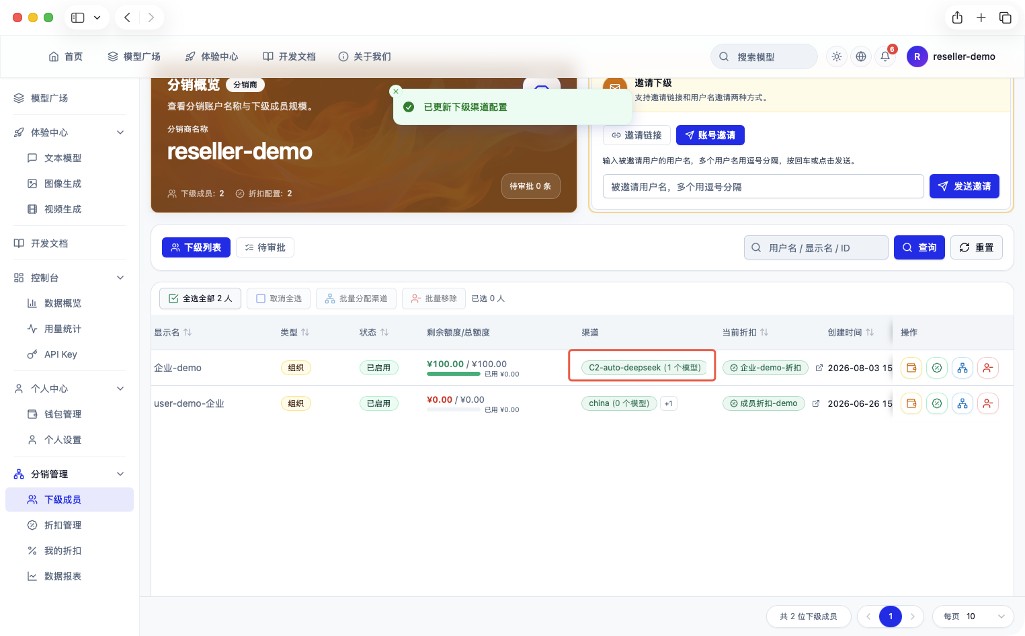Focus 搜索模型 search field
Screen dimensions: 1025x636
(764, 56)
